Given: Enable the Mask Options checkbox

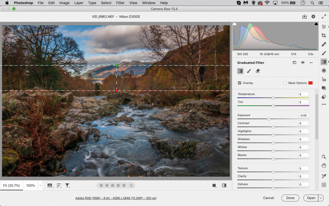Looking at the screenshot, I should (285, 83).
